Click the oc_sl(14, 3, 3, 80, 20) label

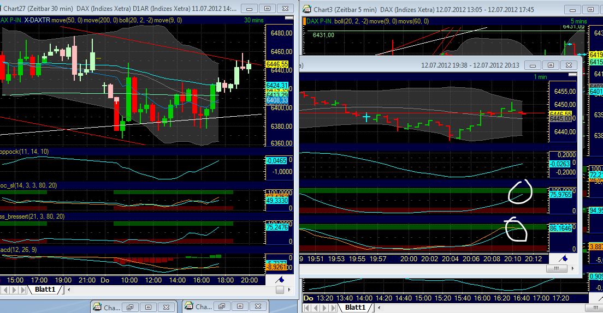coord(28,185)
